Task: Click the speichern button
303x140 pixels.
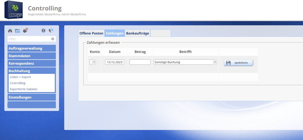Action: point(238,63)
